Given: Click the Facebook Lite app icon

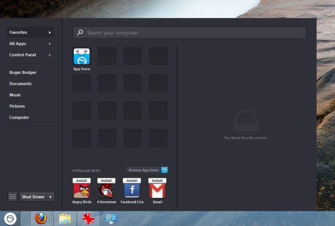Looking at the screenshot, I should click(x=132, y=191).
